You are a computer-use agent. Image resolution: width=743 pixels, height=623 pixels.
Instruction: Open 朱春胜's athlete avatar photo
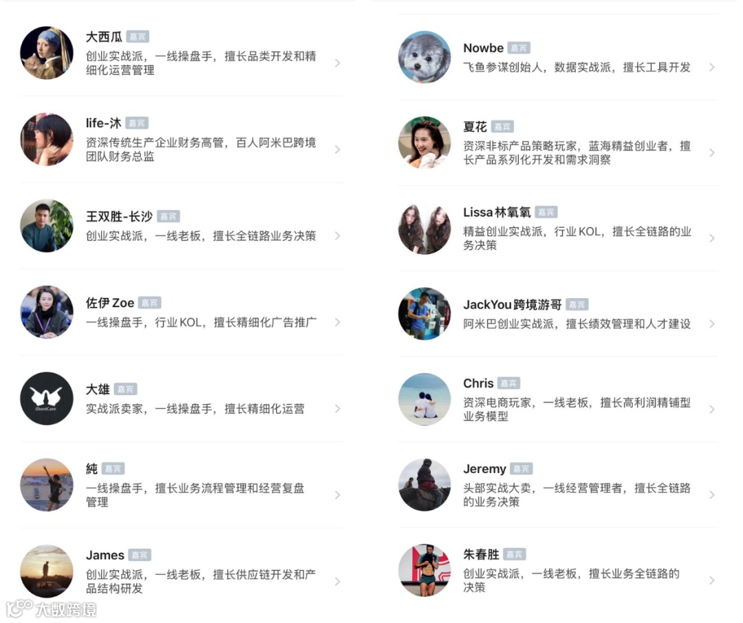(424, 571)
